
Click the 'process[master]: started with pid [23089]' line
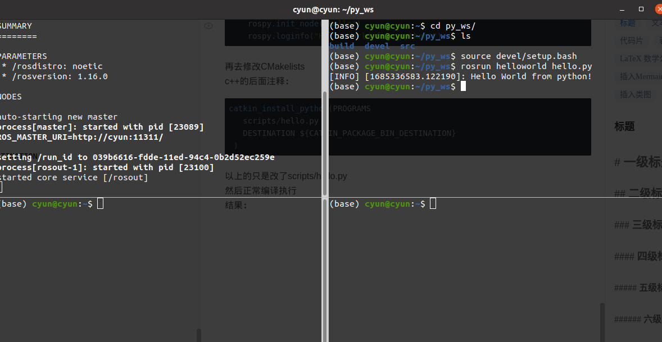102,127
